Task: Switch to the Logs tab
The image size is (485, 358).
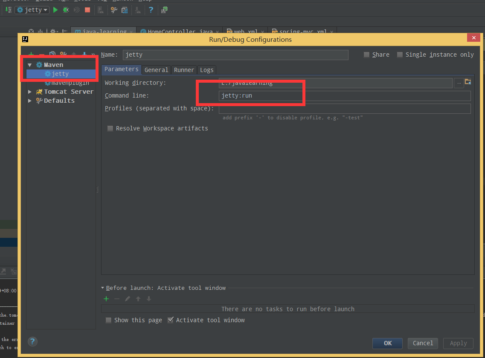Action: [206, 70]
